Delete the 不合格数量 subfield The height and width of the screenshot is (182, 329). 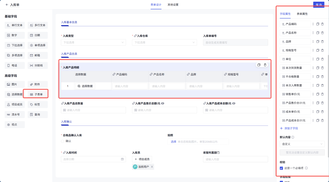pyautogui.click(x=322, y=77)
